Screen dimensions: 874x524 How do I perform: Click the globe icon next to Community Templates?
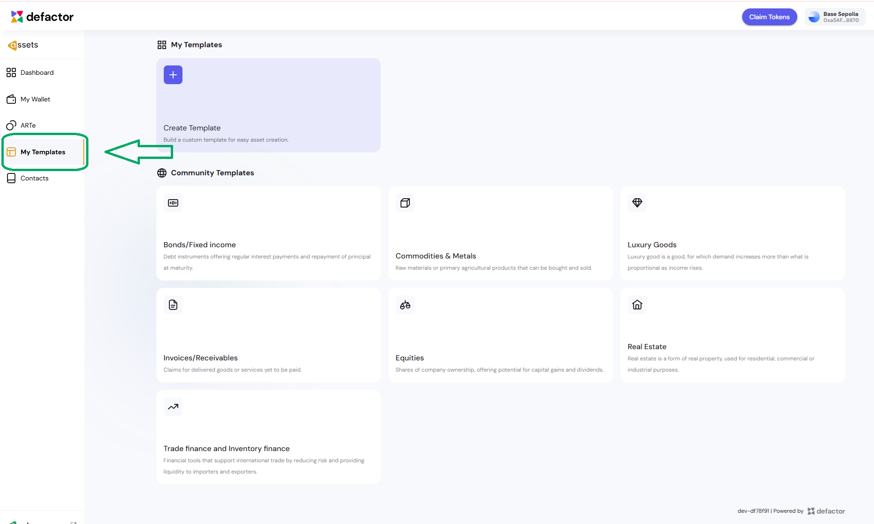coord(162,173)
